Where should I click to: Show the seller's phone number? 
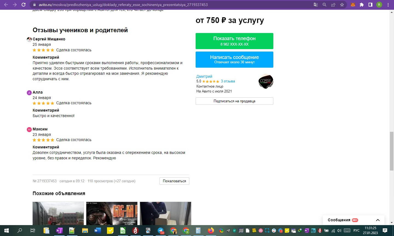[x=234, y=41]
